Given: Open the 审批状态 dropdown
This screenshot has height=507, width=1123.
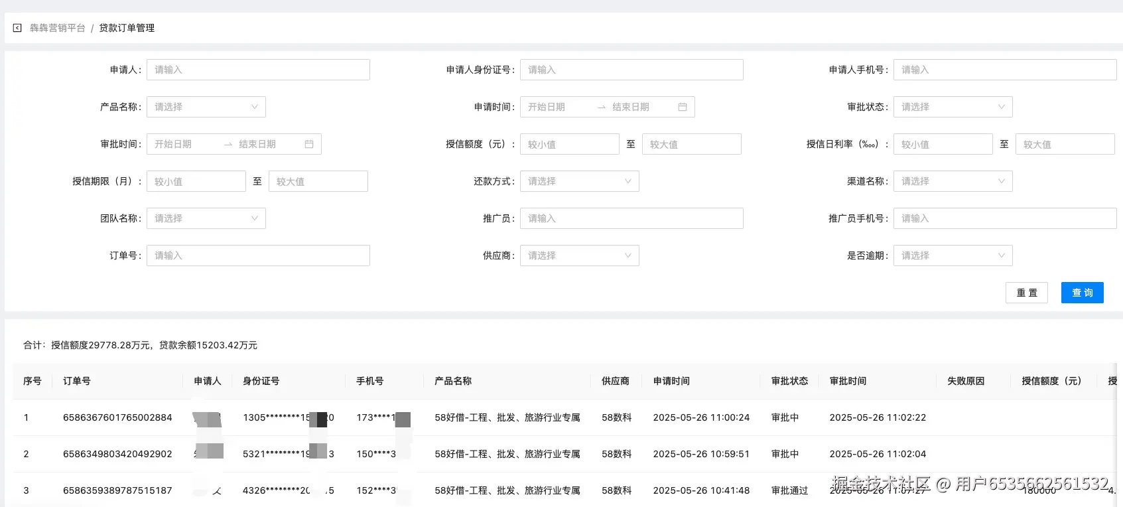Looking at the screenshot, I should click(953, 107).
